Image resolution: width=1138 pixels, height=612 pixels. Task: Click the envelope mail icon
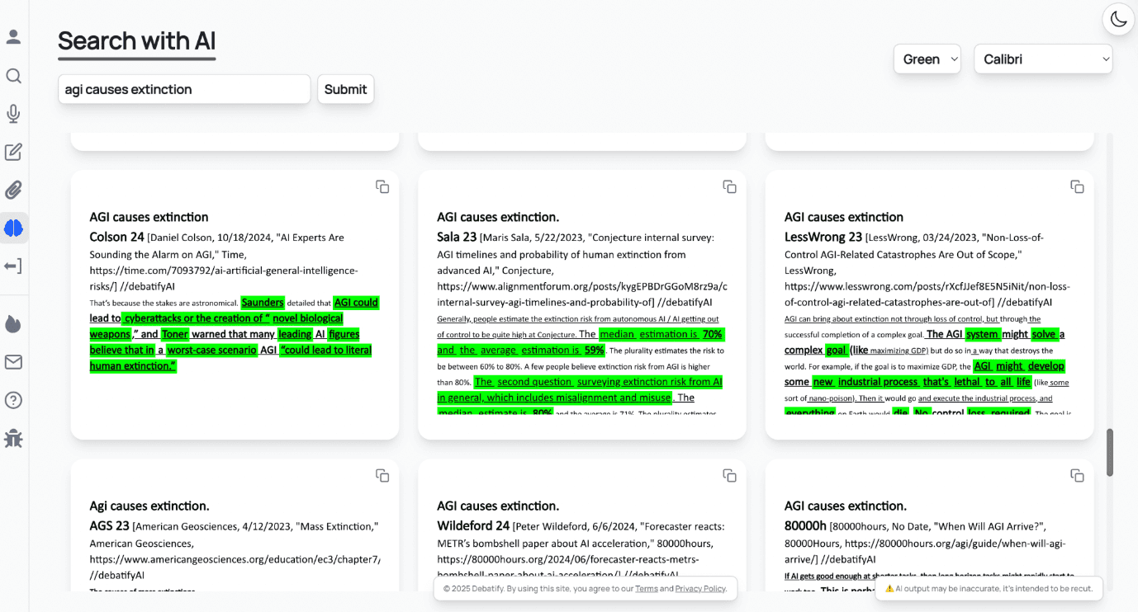[x=13, y=362]
